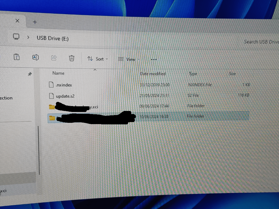Click the NXINDEX File type cell

click(200, 85)
